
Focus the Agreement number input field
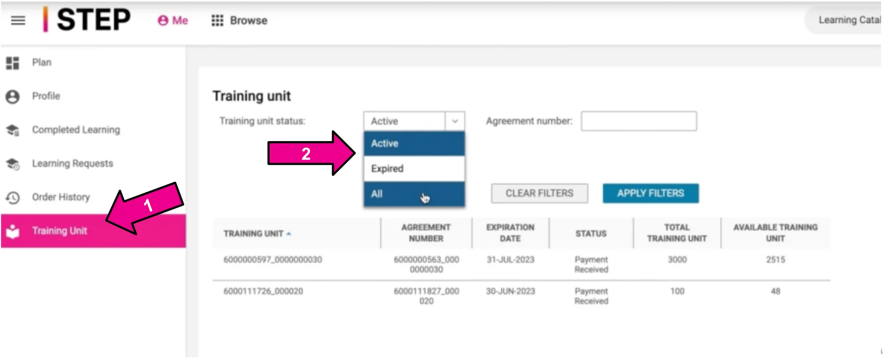639,121
